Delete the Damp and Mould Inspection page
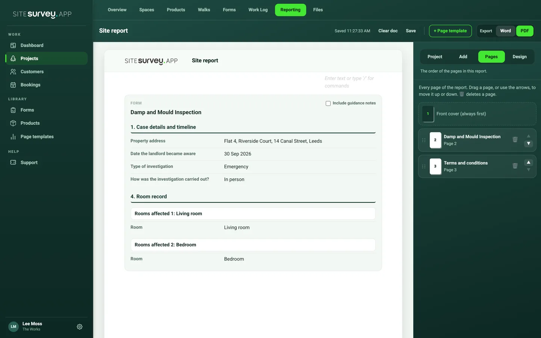 point(515,140)
